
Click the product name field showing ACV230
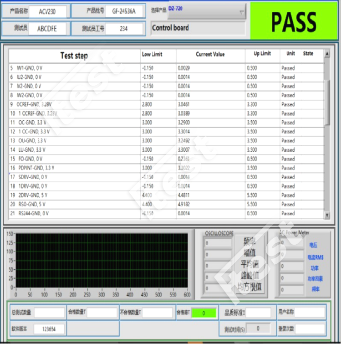coord(50,11)
